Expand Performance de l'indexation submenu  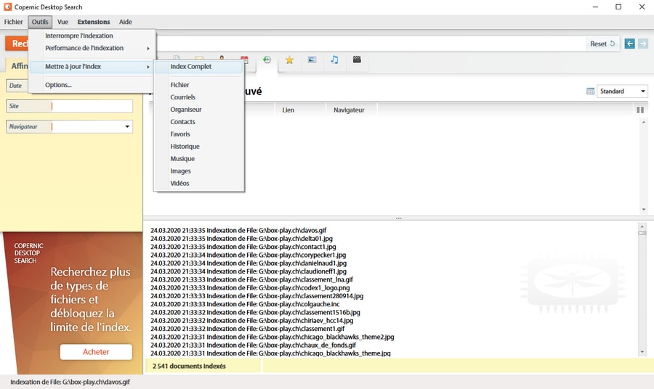click(92, 49)
